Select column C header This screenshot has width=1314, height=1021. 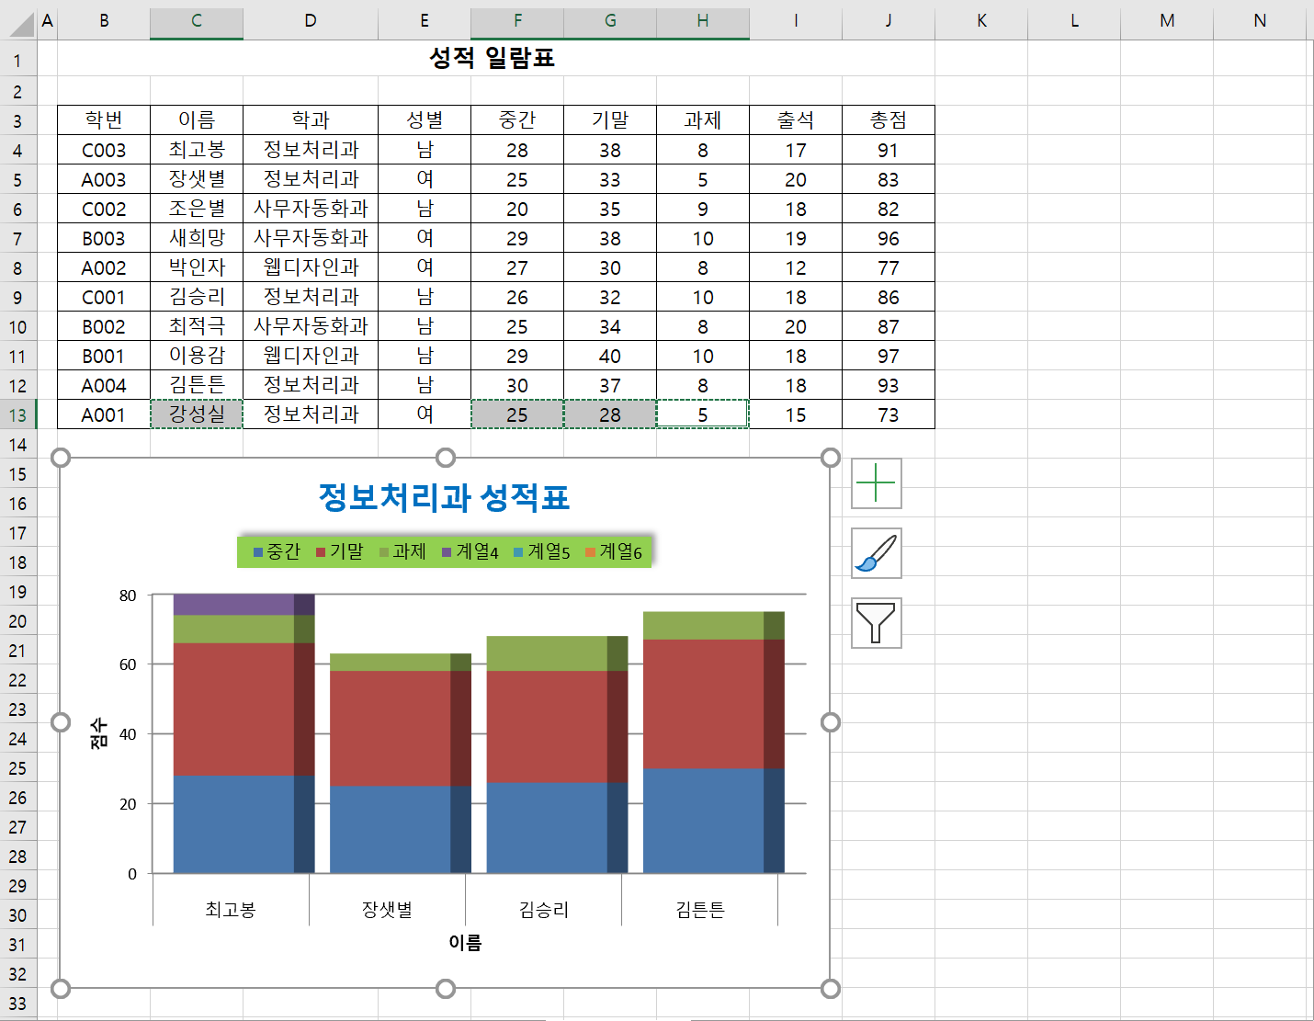197,21
